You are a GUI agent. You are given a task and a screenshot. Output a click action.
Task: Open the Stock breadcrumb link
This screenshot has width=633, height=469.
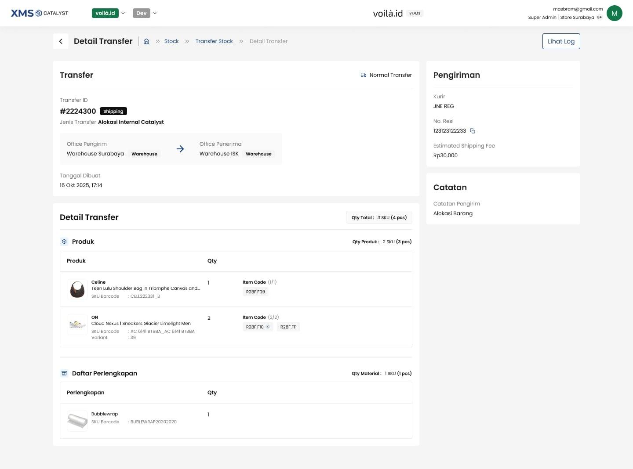tap(171, 41)
